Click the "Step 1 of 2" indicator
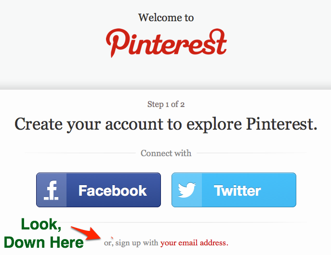 click(166, 104)
